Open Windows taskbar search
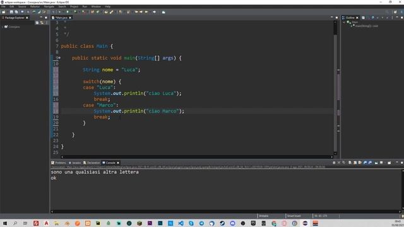This screenshot has height=227, width=404. coord(15,223)
